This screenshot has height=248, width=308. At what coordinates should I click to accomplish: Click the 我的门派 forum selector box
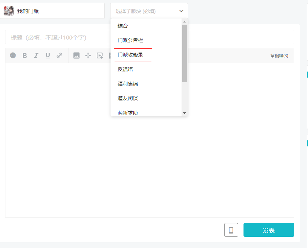coord(52,11)
